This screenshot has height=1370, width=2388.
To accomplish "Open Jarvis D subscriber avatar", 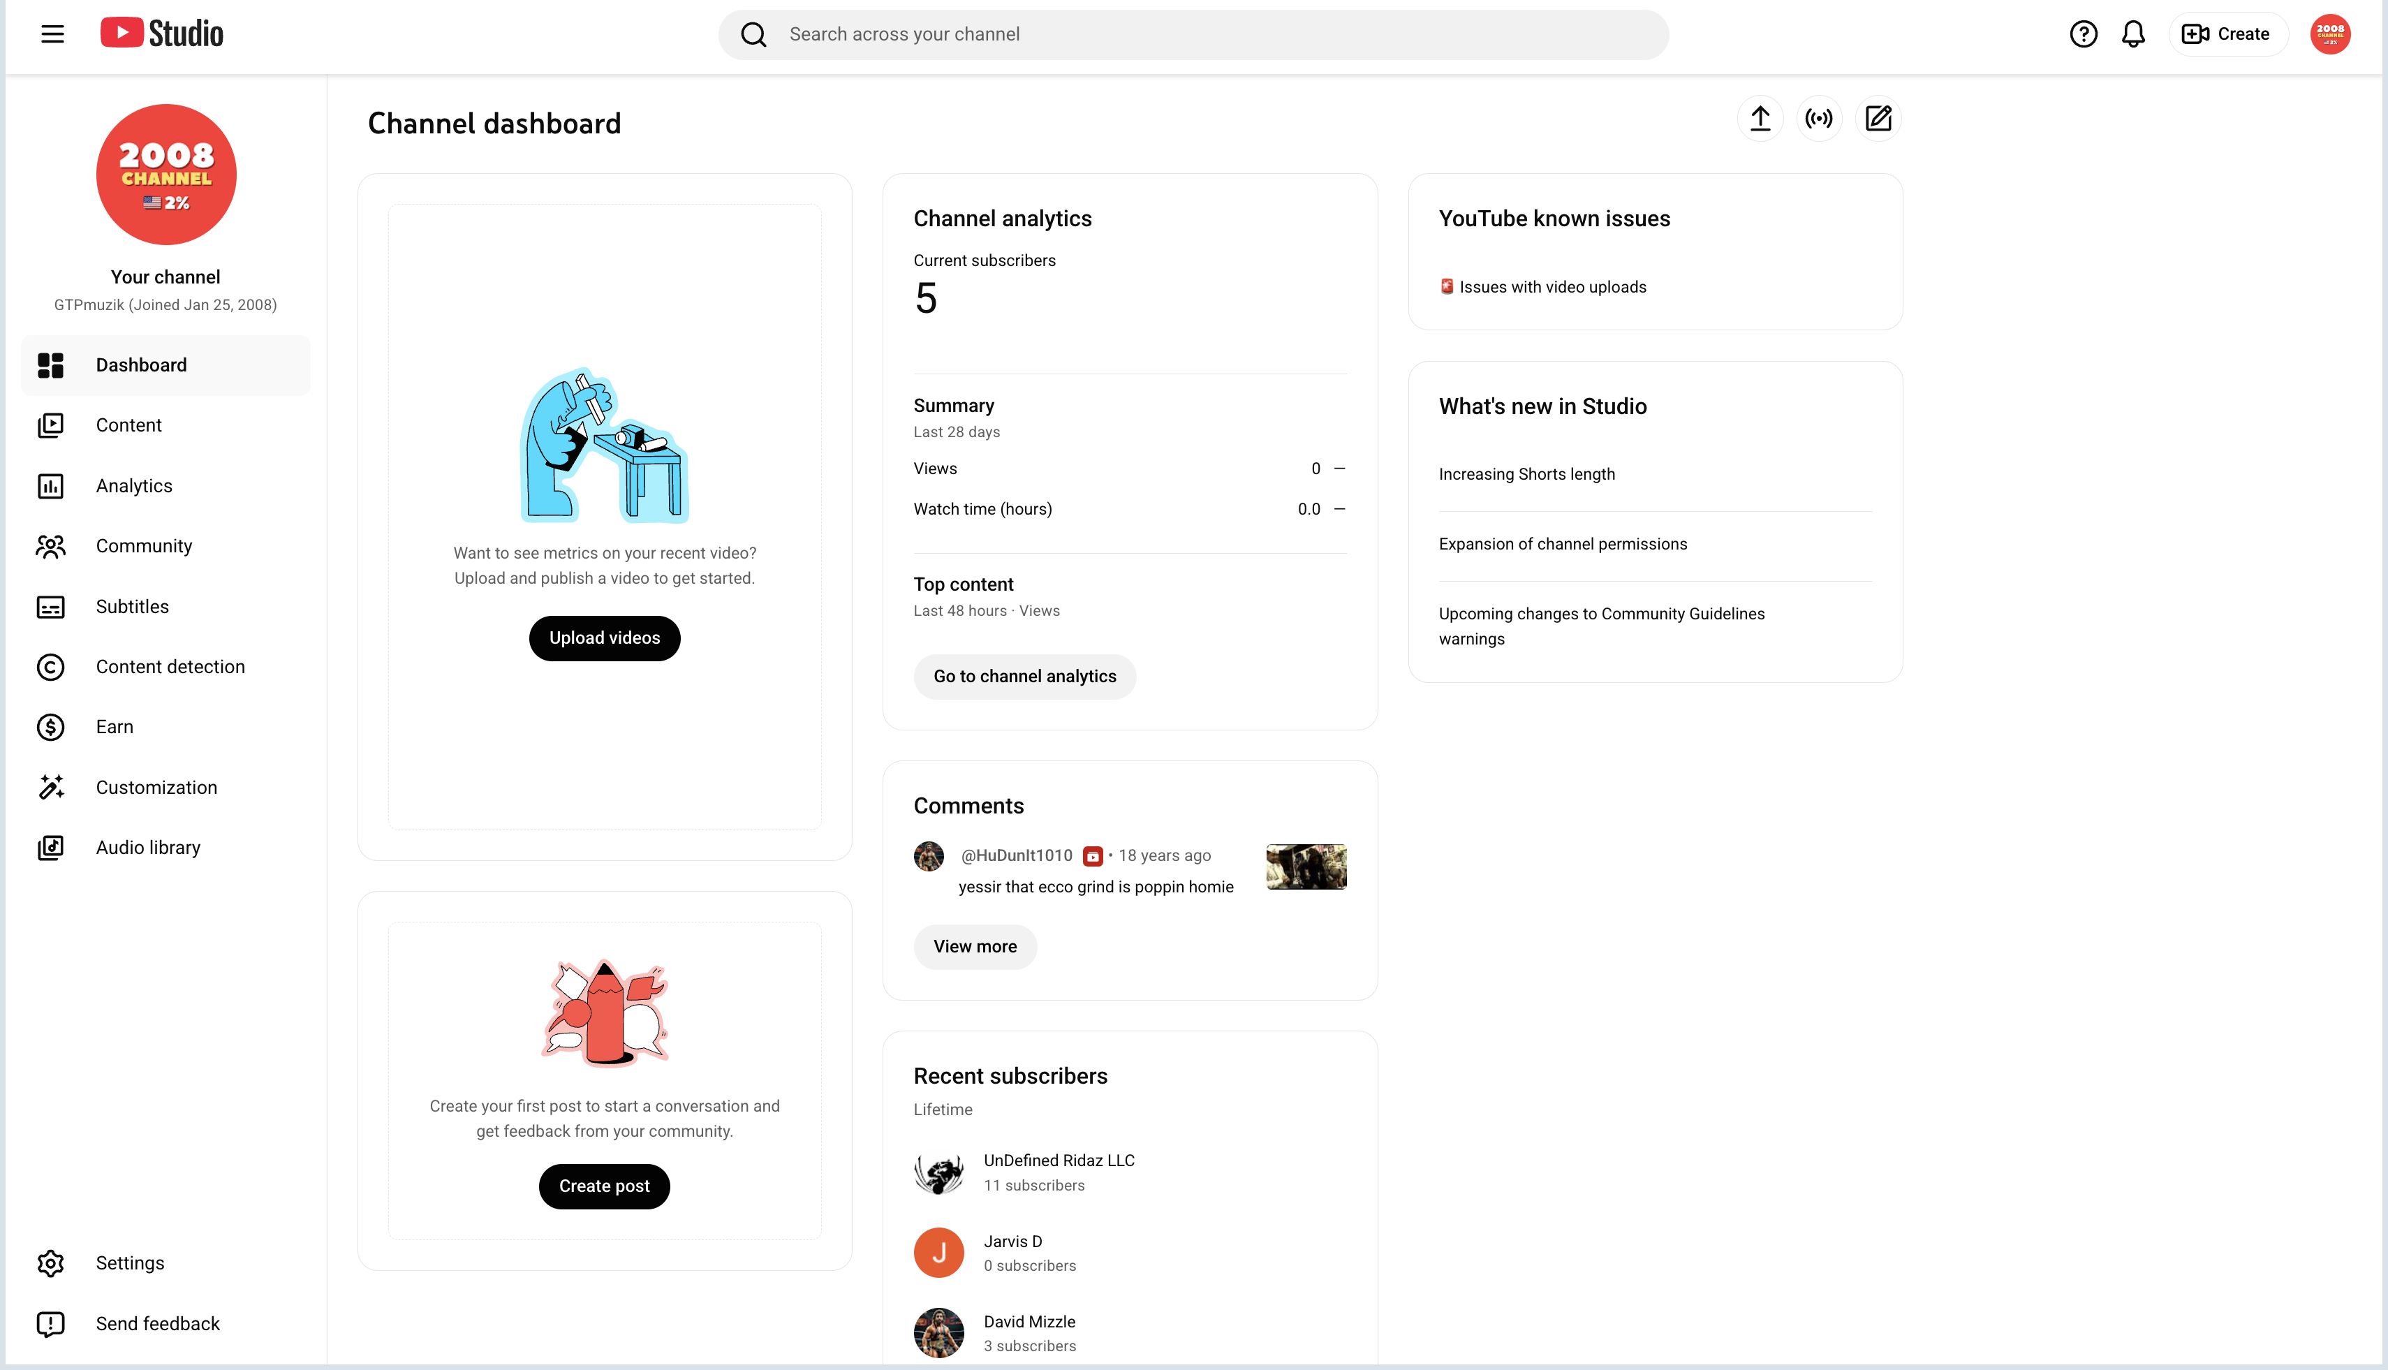I will point(939,1253).
